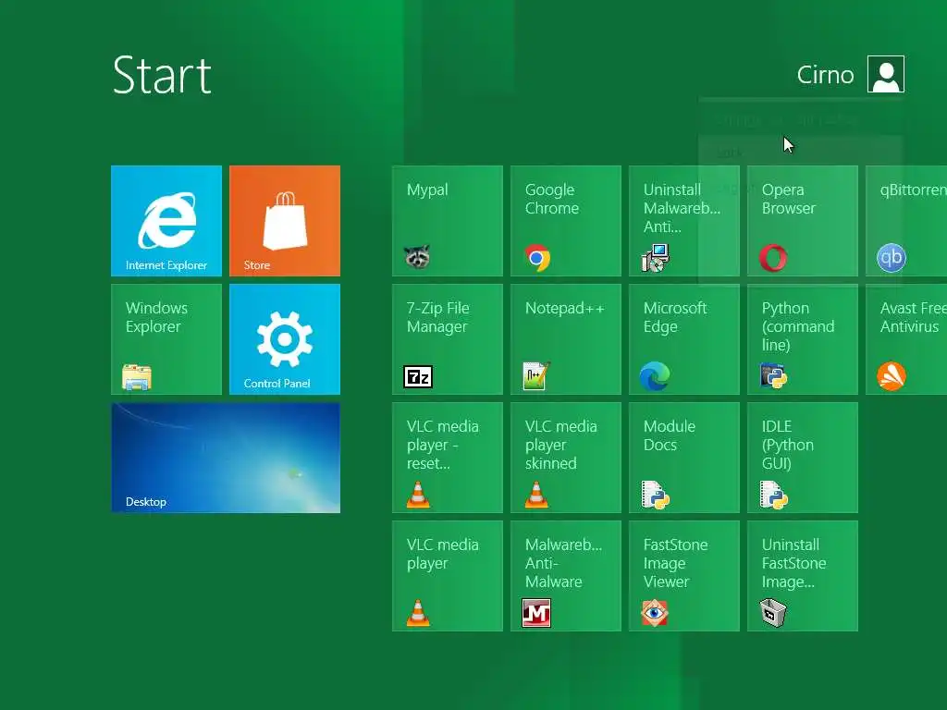Open the Python Module Docs tile
The height and width of the screenshot is (710, 947).
pyautogui.click(x=684, y=458)
